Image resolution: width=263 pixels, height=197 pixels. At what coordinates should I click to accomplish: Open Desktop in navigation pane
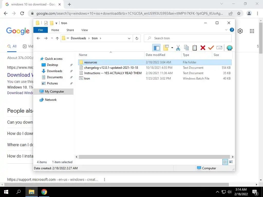pos(52,65)
